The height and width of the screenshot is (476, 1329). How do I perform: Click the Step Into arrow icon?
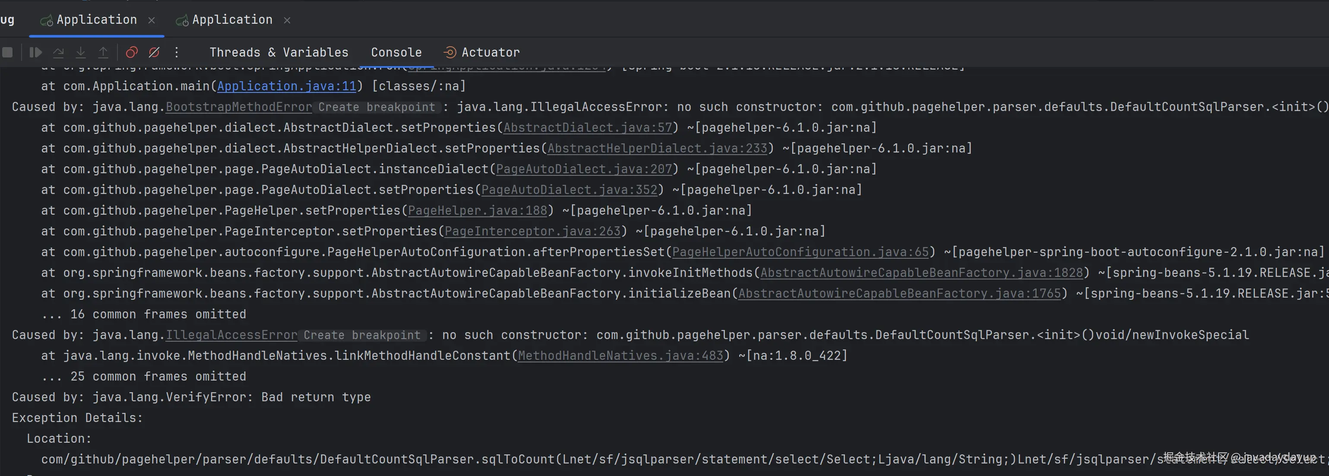click(x=80, y=52)
